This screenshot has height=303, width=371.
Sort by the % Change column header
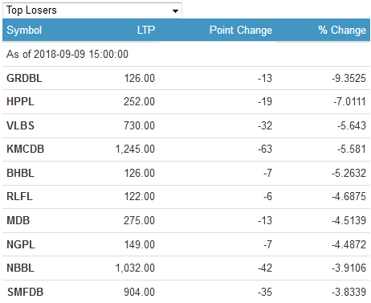click(342, 30)
